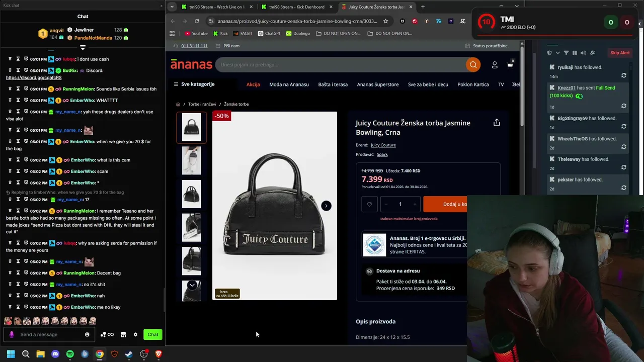This screenshot has width=644, height=362.
Task: Open the Kick shop icon below chat
Action: coord(123,334)
